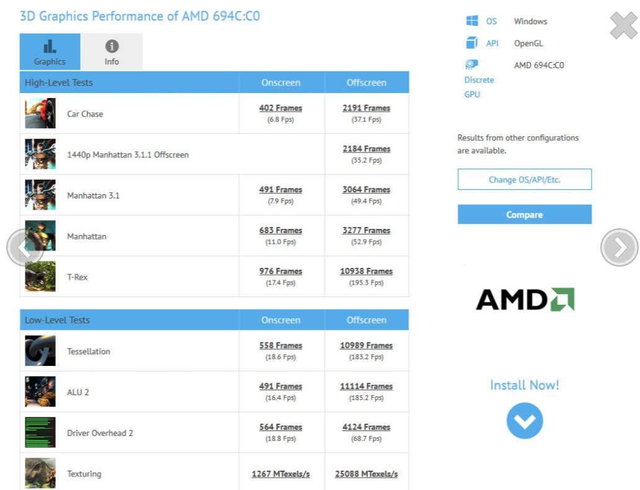Screen dimensions: 640x490
Task: Open T-Rex onscreen 976 Frames result
Action: (281, 271)
